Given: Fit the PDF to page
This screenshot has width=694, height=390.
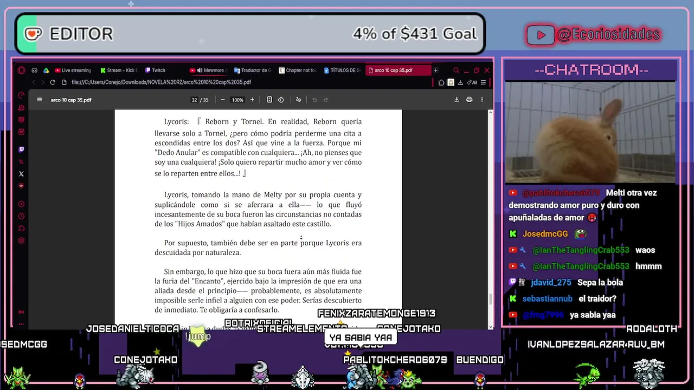Looking at the screenshot, I should coord(269,100).
